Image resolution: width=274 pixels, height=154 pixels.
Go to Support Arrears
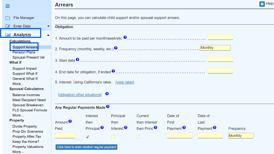point(25,47)
